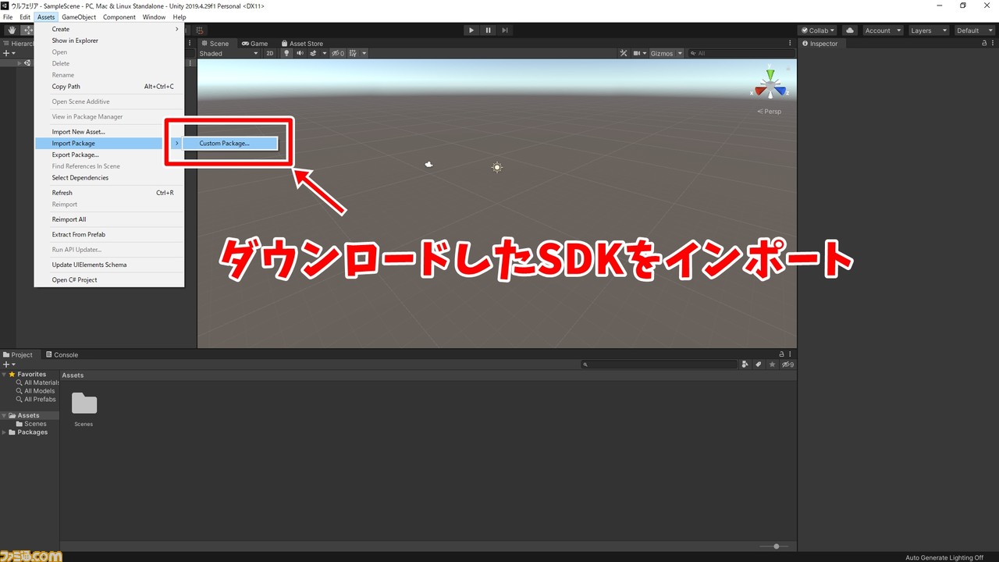Image resolution: width=999 pixels, height=562 pixels.
Task: Click the orientation gizmo in Scene view
Action: [770, 84]
